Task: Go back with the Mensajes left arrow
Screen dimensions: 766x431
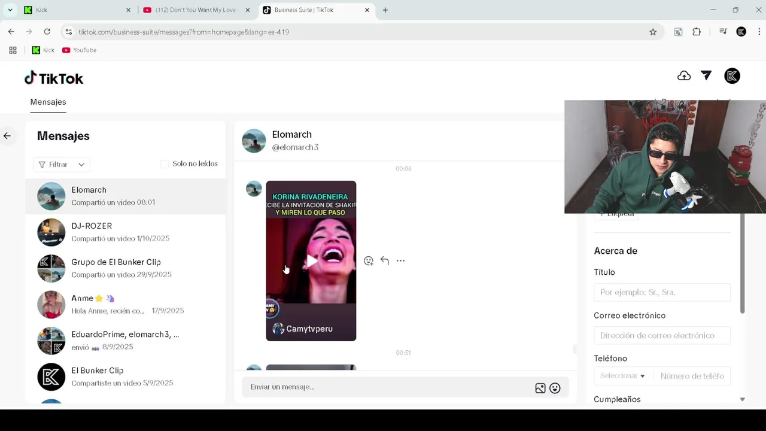Action: (x=7, y=136)
